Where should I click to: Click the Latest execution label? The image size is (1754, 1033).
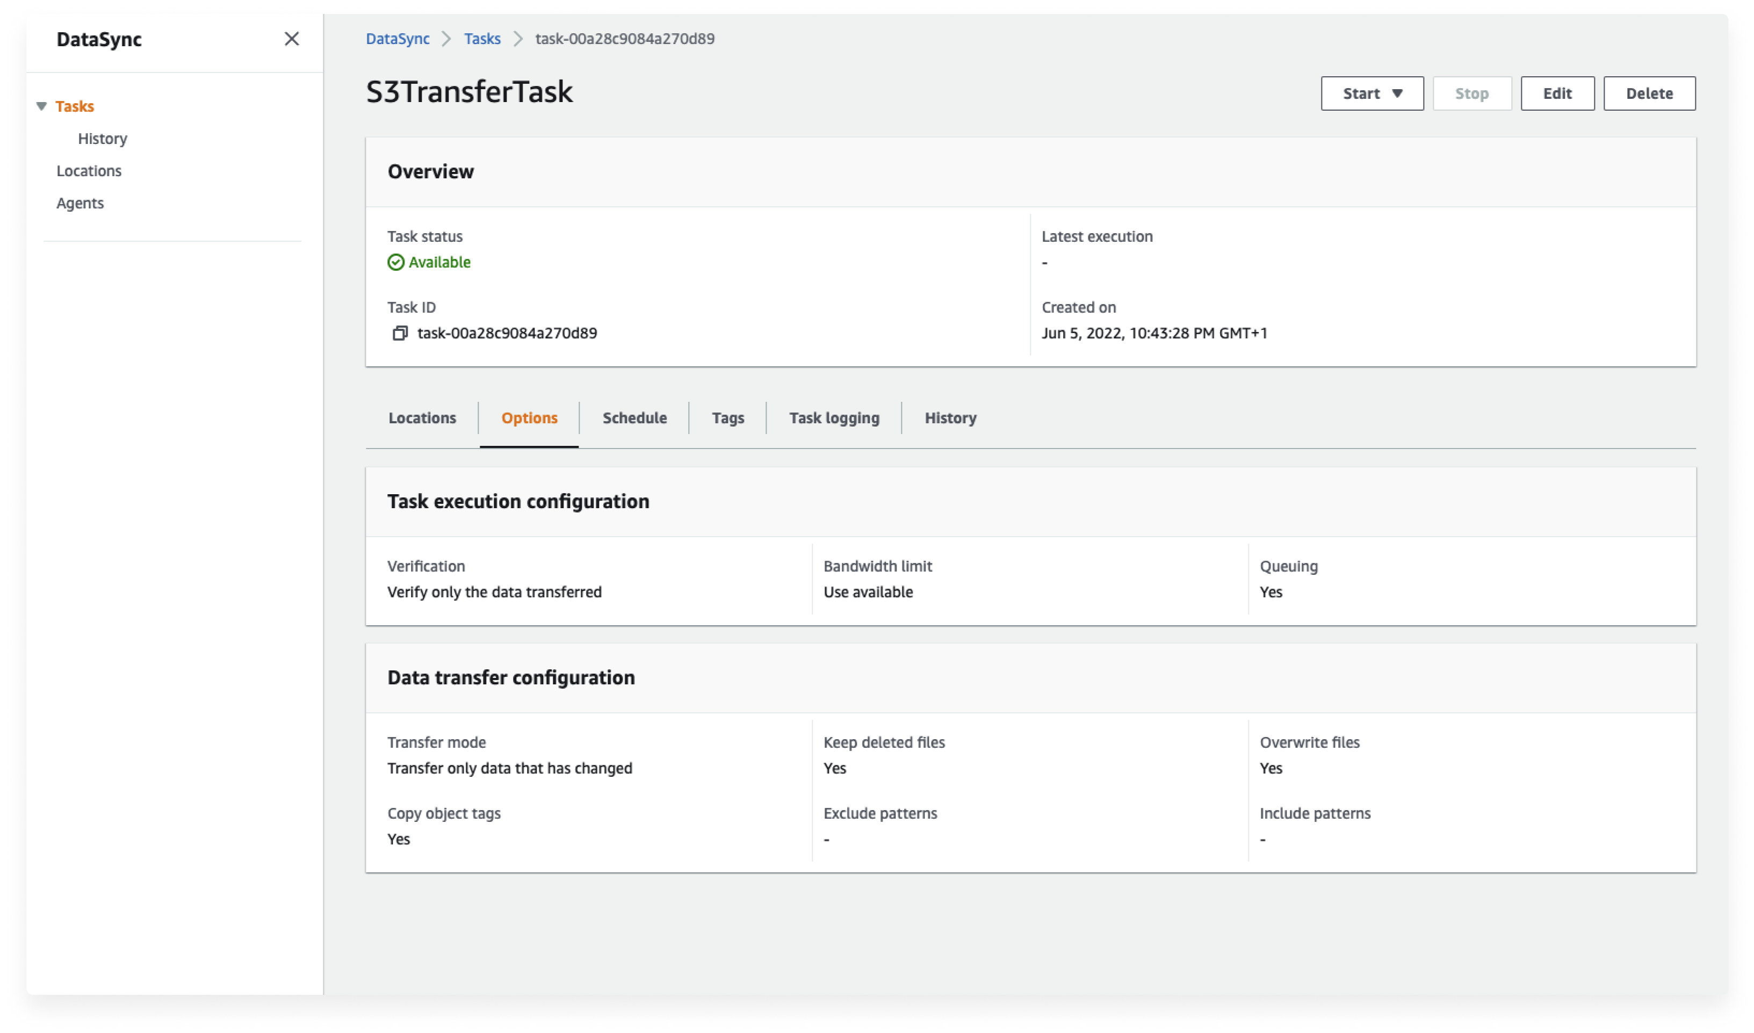(x=1096, y=237)
